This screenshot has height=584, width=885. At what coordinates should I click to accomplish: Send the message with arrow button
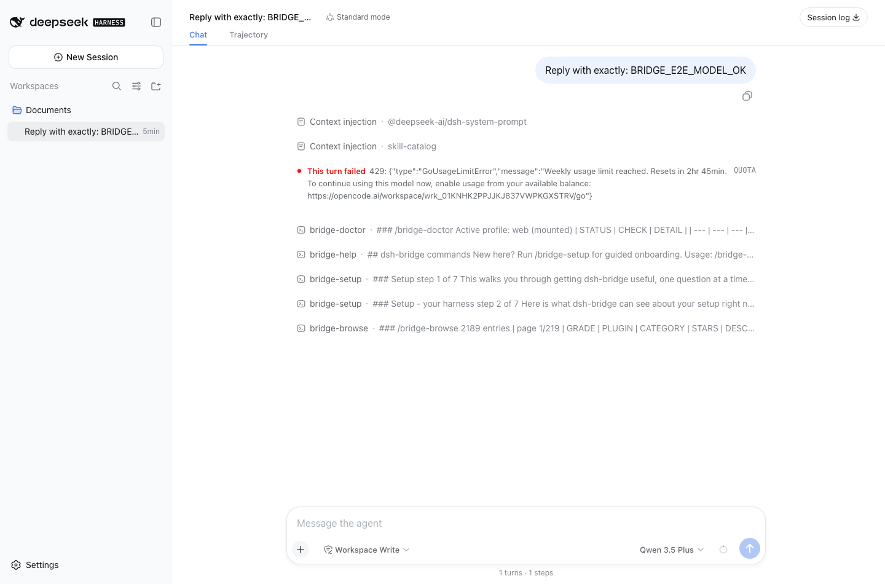(750, 548)
